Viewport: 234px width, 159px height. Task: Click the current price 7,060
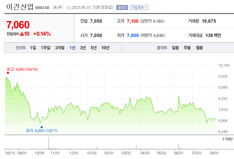pos(18,25)
